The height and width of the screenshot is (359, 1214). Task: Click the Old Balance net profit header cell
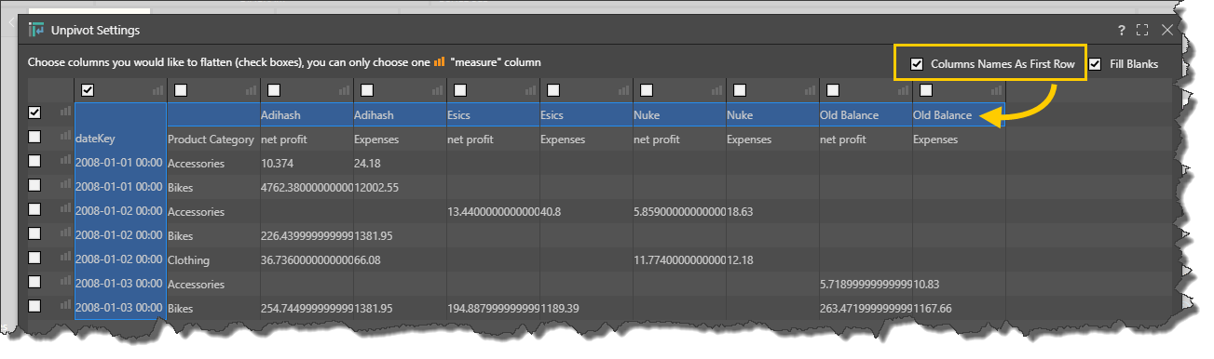tap(866, 139)
